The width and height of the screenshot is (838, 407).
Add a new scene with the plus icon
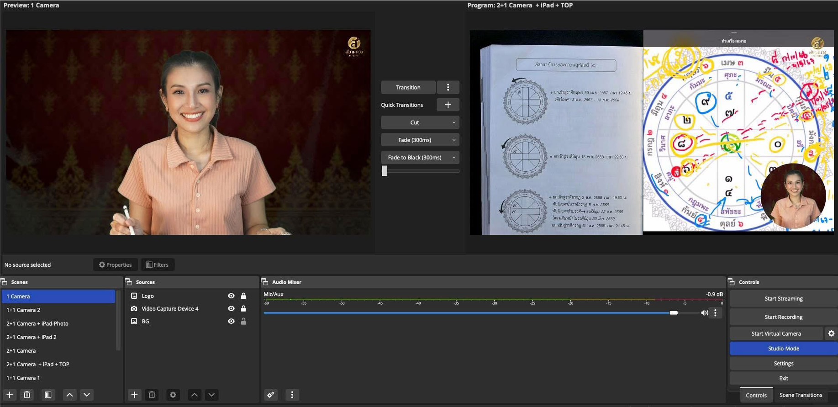click(10, 395)
